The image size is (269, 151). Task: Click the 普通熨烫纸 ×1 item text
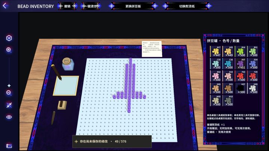coord(216,125)
